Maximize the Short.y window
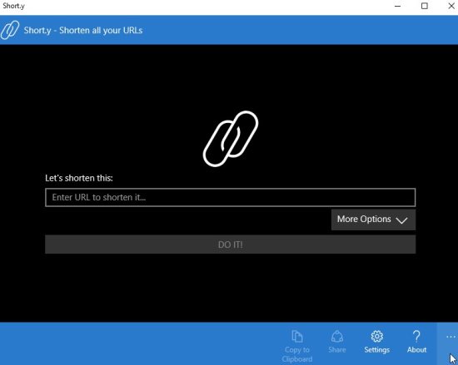458x365 pixels. tap(425, 6)
